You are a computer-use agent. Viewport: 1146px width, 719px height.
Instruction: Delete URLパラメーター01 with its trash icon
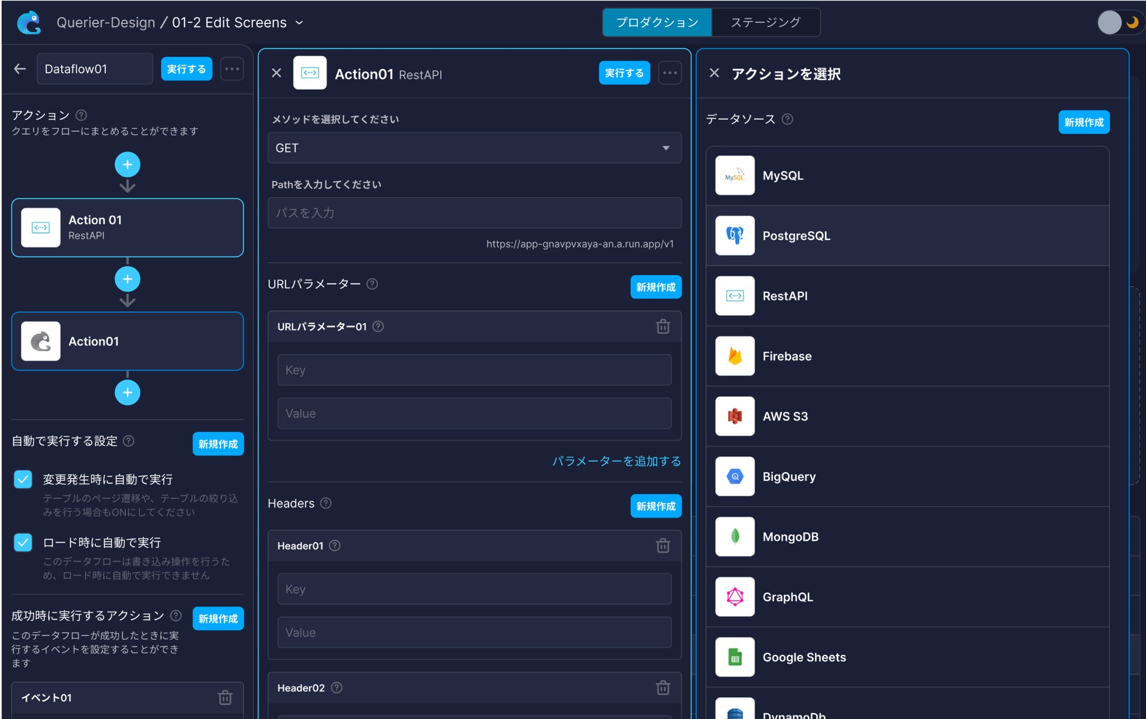pos(663,326)
